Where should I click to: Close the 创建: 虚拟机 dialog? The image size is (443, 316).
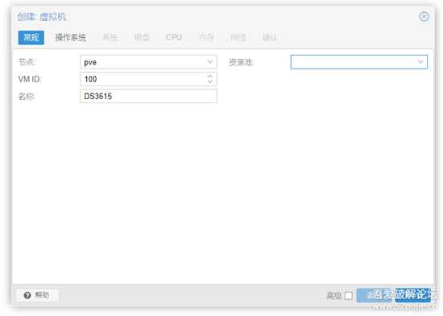(424, 16)
